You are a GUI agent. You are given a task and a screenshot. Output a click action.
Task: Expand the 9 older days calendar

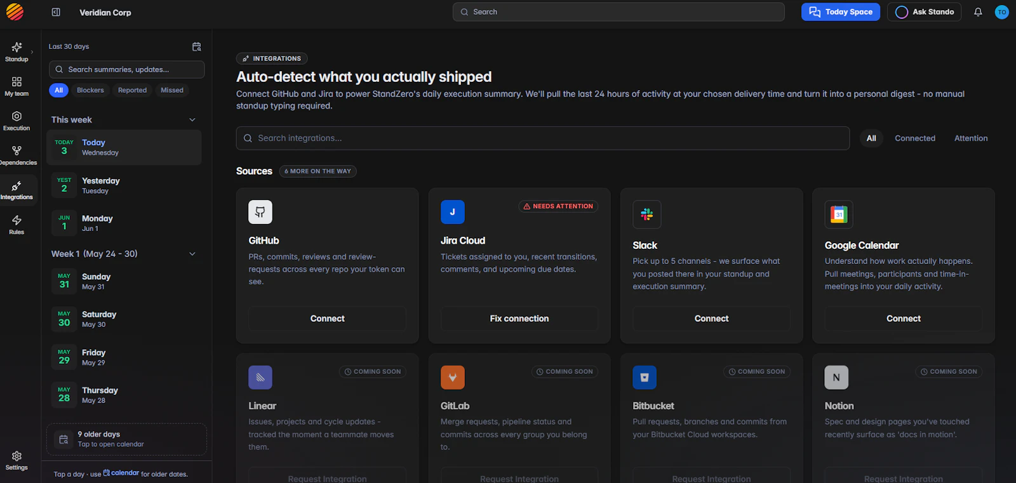click(126, 439)
